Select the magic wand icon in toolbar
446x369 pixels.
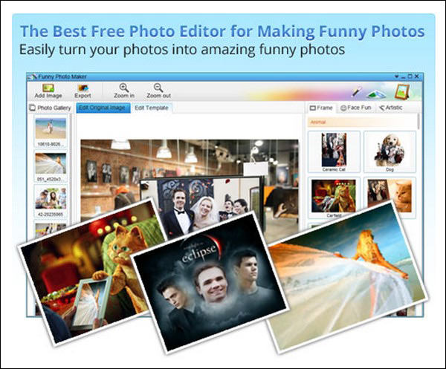click(356, 92)
